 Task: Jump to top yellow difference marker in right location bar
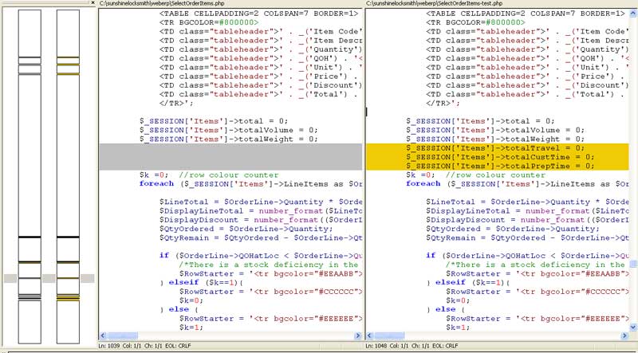(68, 58)
